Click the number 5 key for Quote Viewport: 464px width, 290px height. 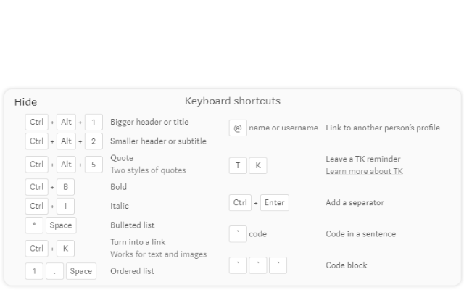click(x=93, y=164)
